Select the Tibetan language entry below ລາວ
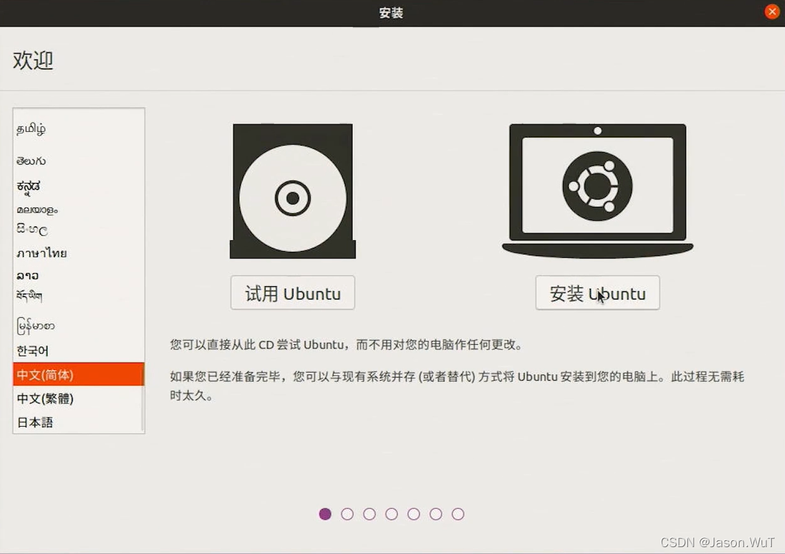Screen dimensions: 785x554 [78, 296]
